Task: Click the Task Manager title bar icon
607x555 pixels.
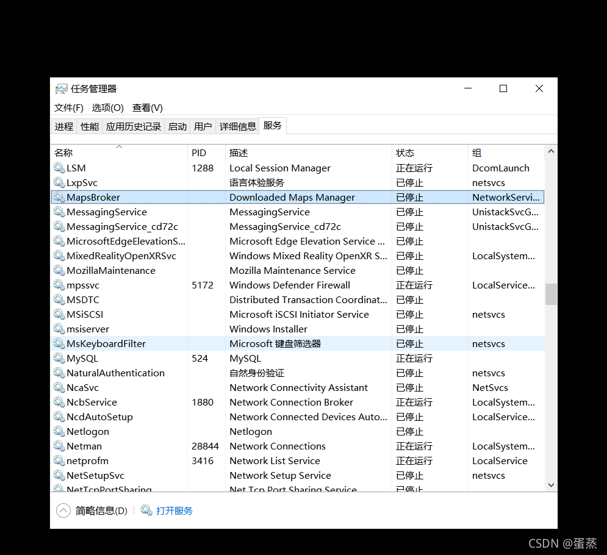Action: (61, 89)
